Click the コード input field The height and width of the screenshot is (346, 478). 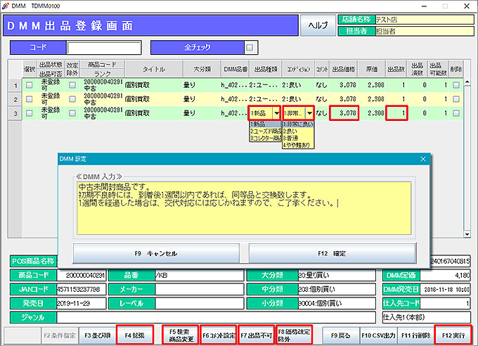click(103, 48)
